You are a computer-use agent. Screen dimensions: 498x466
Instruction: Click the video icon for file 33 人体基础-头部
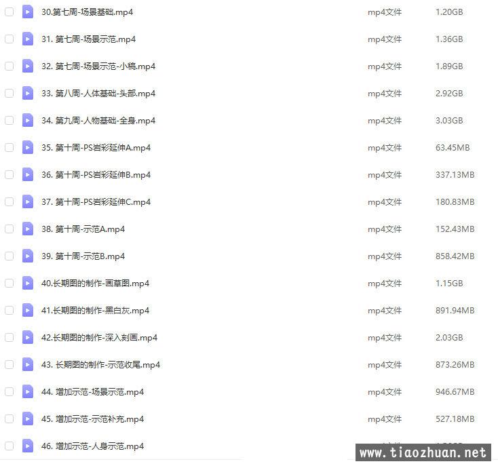(28, 94)
